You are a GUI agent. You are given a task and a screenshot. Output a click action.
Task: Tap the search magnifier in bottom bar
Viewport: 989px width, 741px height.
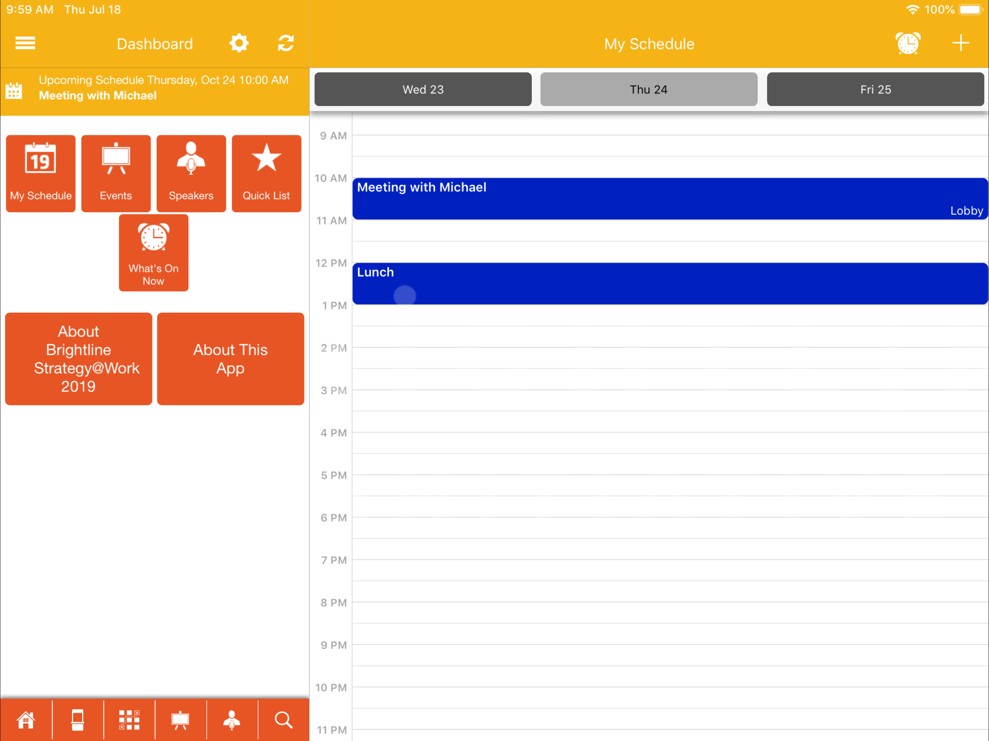283,720
